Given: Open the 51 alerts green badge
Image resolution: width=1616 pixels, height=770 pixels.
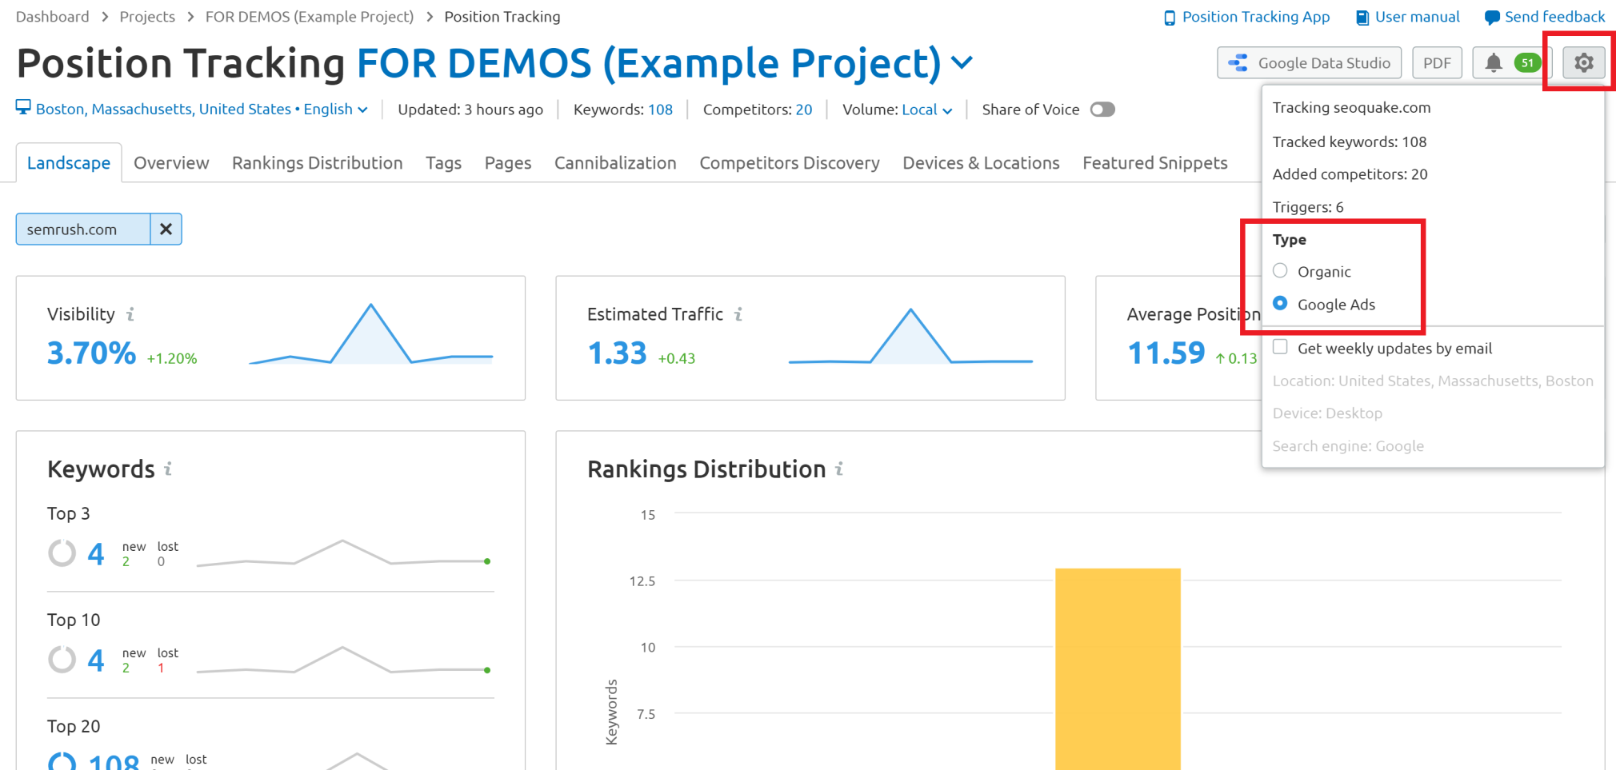Looking at the screenshot, I should (1527, 62).
